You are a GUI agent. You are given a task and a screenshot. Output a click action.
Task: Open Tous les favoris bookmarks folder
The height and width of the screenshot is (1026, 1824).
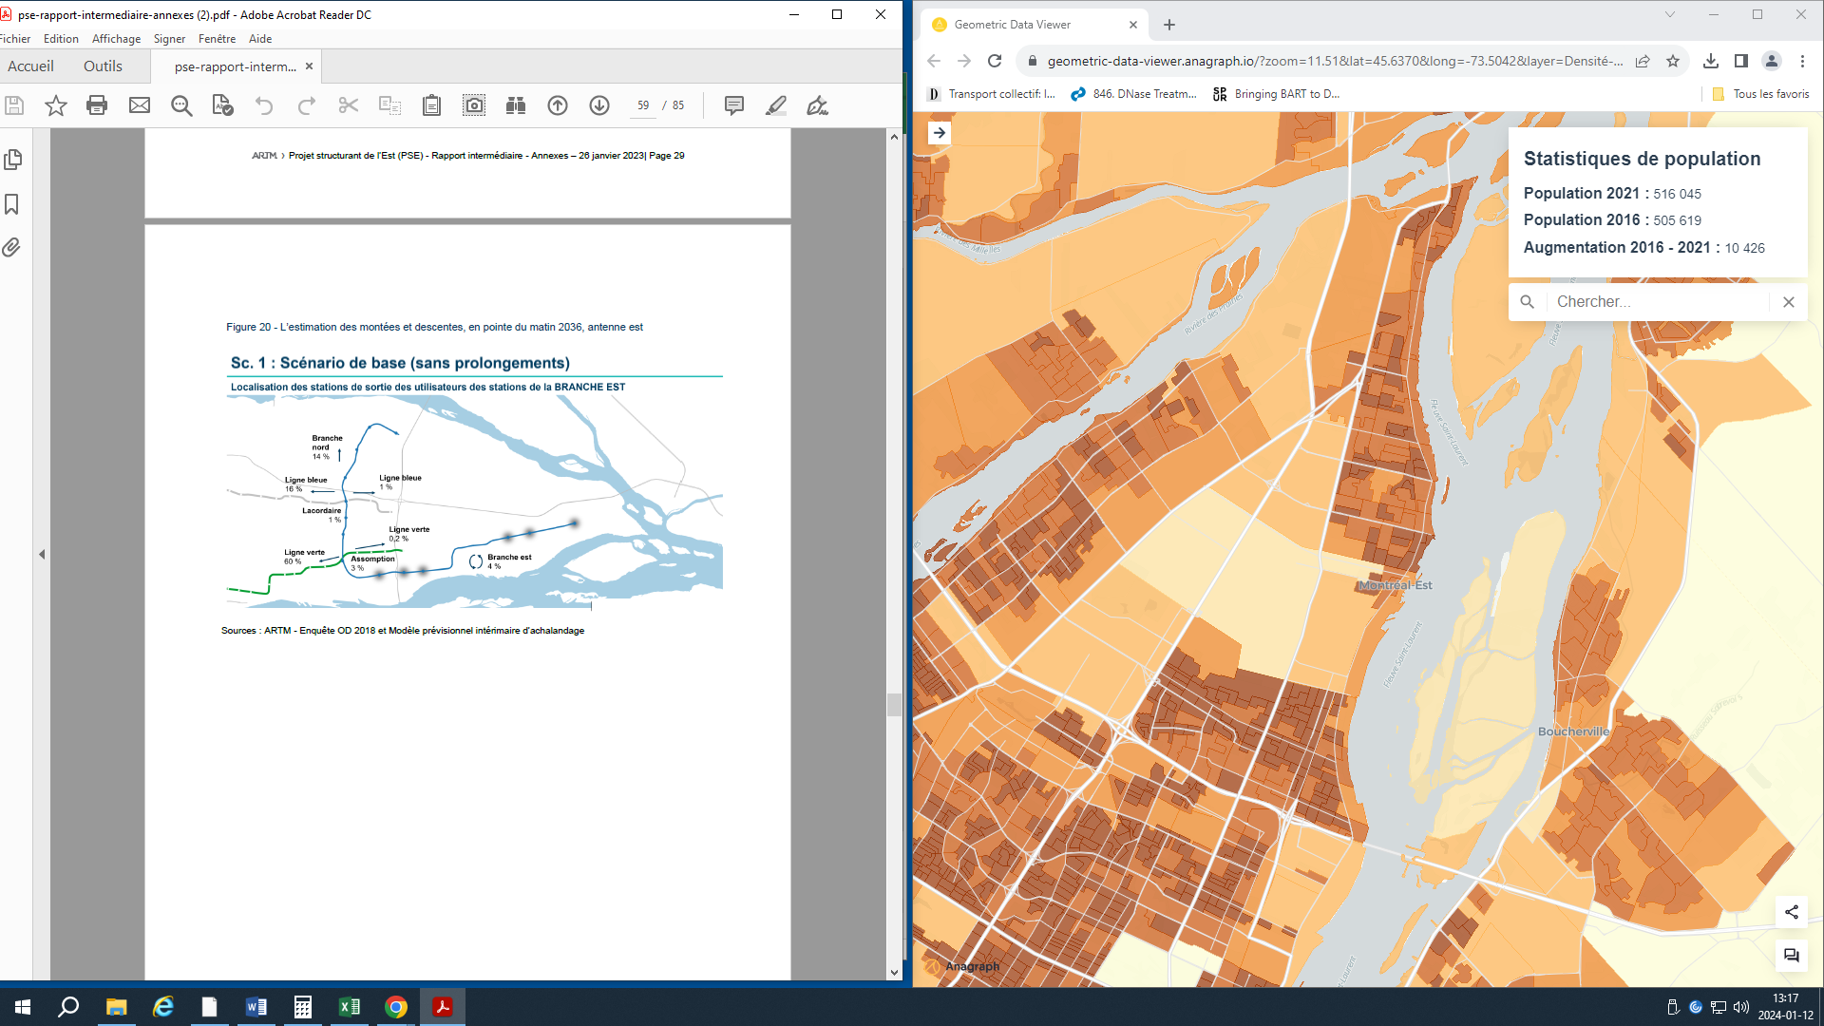click(1761, 94)
